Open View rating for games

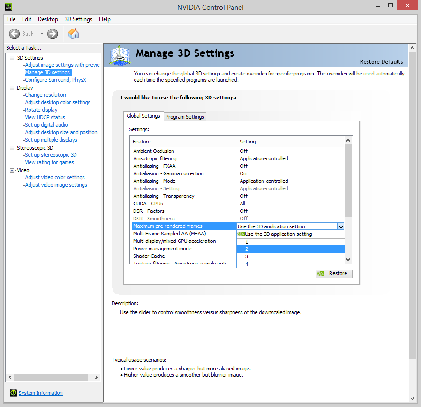(x=49, y=162)
